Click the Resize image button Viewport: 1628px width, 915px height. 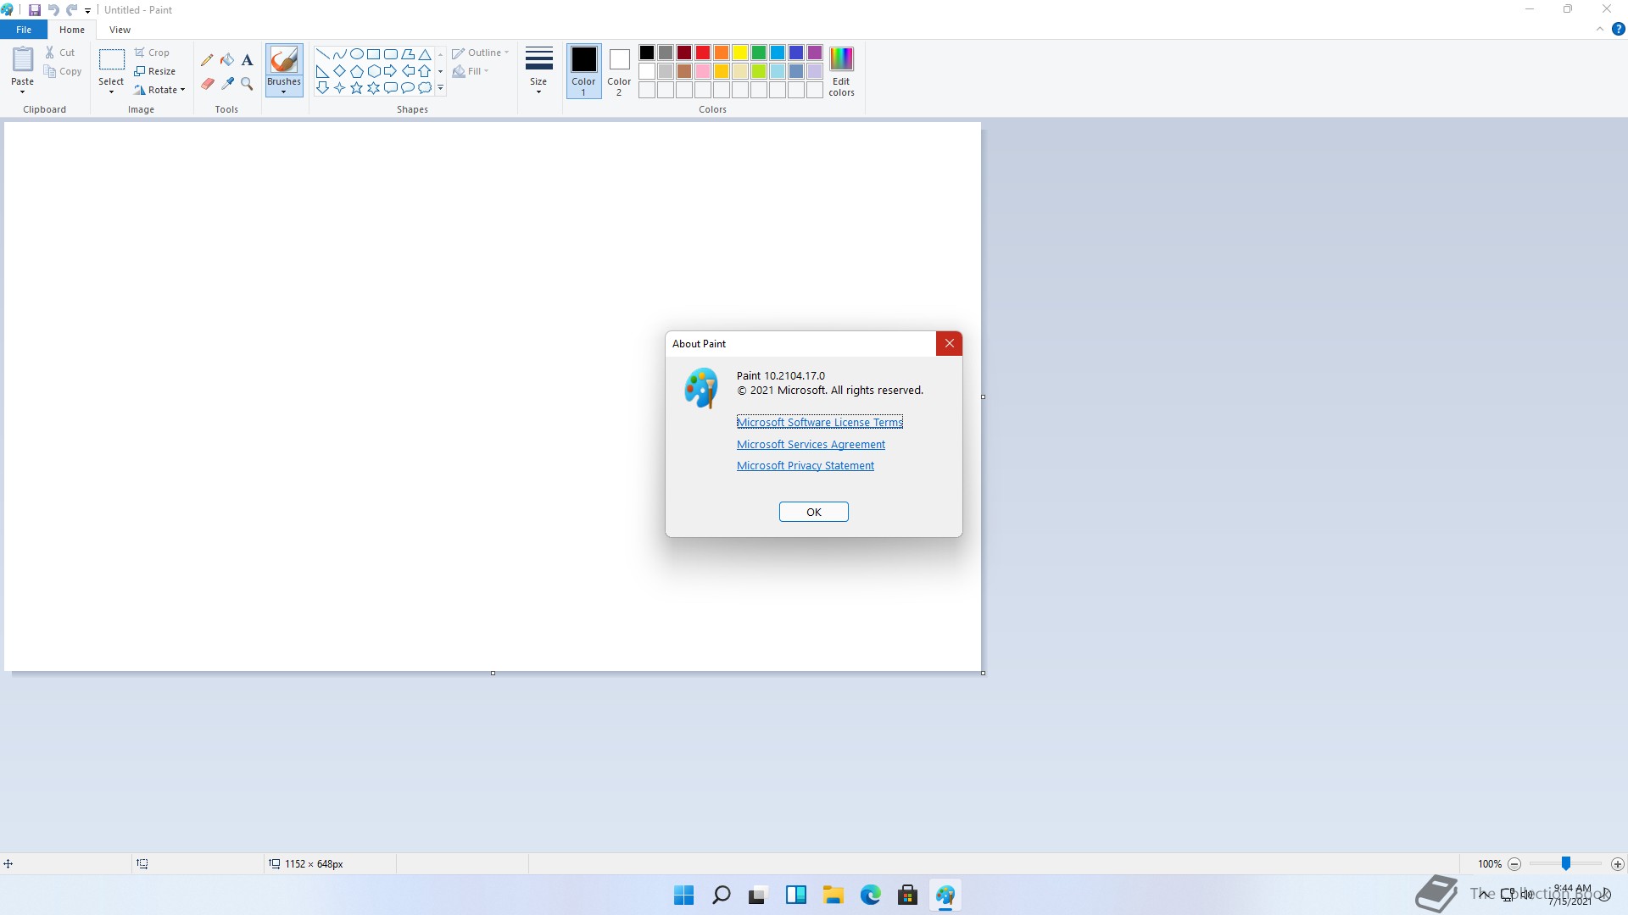tap(155, 71)
